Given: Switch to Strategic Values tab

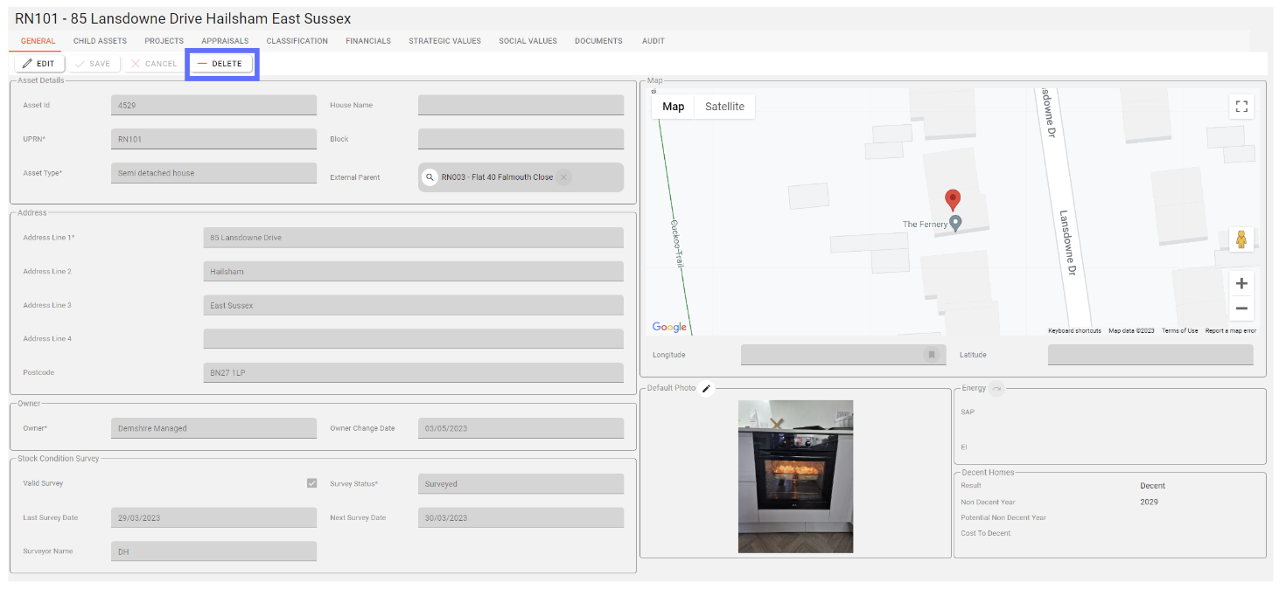Looking at the screenshot, I should [x=444, y=41].
